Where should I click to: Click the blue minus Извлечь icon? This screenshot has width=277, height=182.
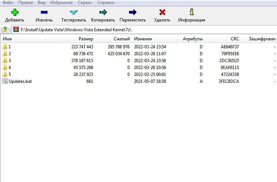coord(44,12)
